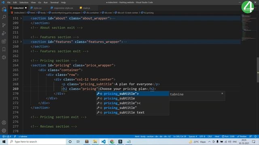Image resolution: width=259 pixels, height=145 pixels.
Task: Open the action center notification icon
Action: (254, 141)
